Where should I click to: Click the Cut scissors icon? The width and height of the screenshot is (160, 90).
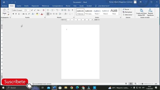coord(8,9)
